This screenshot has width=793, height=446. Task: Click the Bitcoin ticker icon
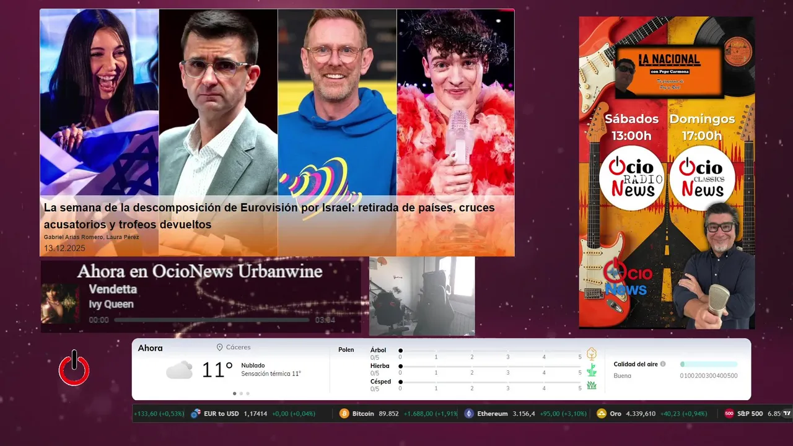[344, 413]
